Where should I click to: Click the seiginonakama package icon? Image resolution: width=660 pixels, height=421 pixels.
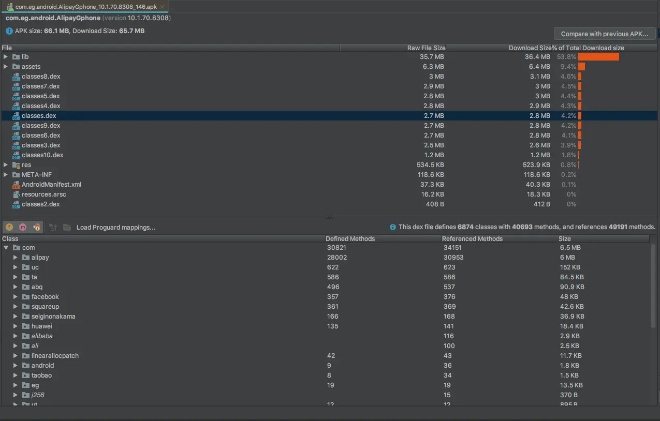[x=26, y=317]
